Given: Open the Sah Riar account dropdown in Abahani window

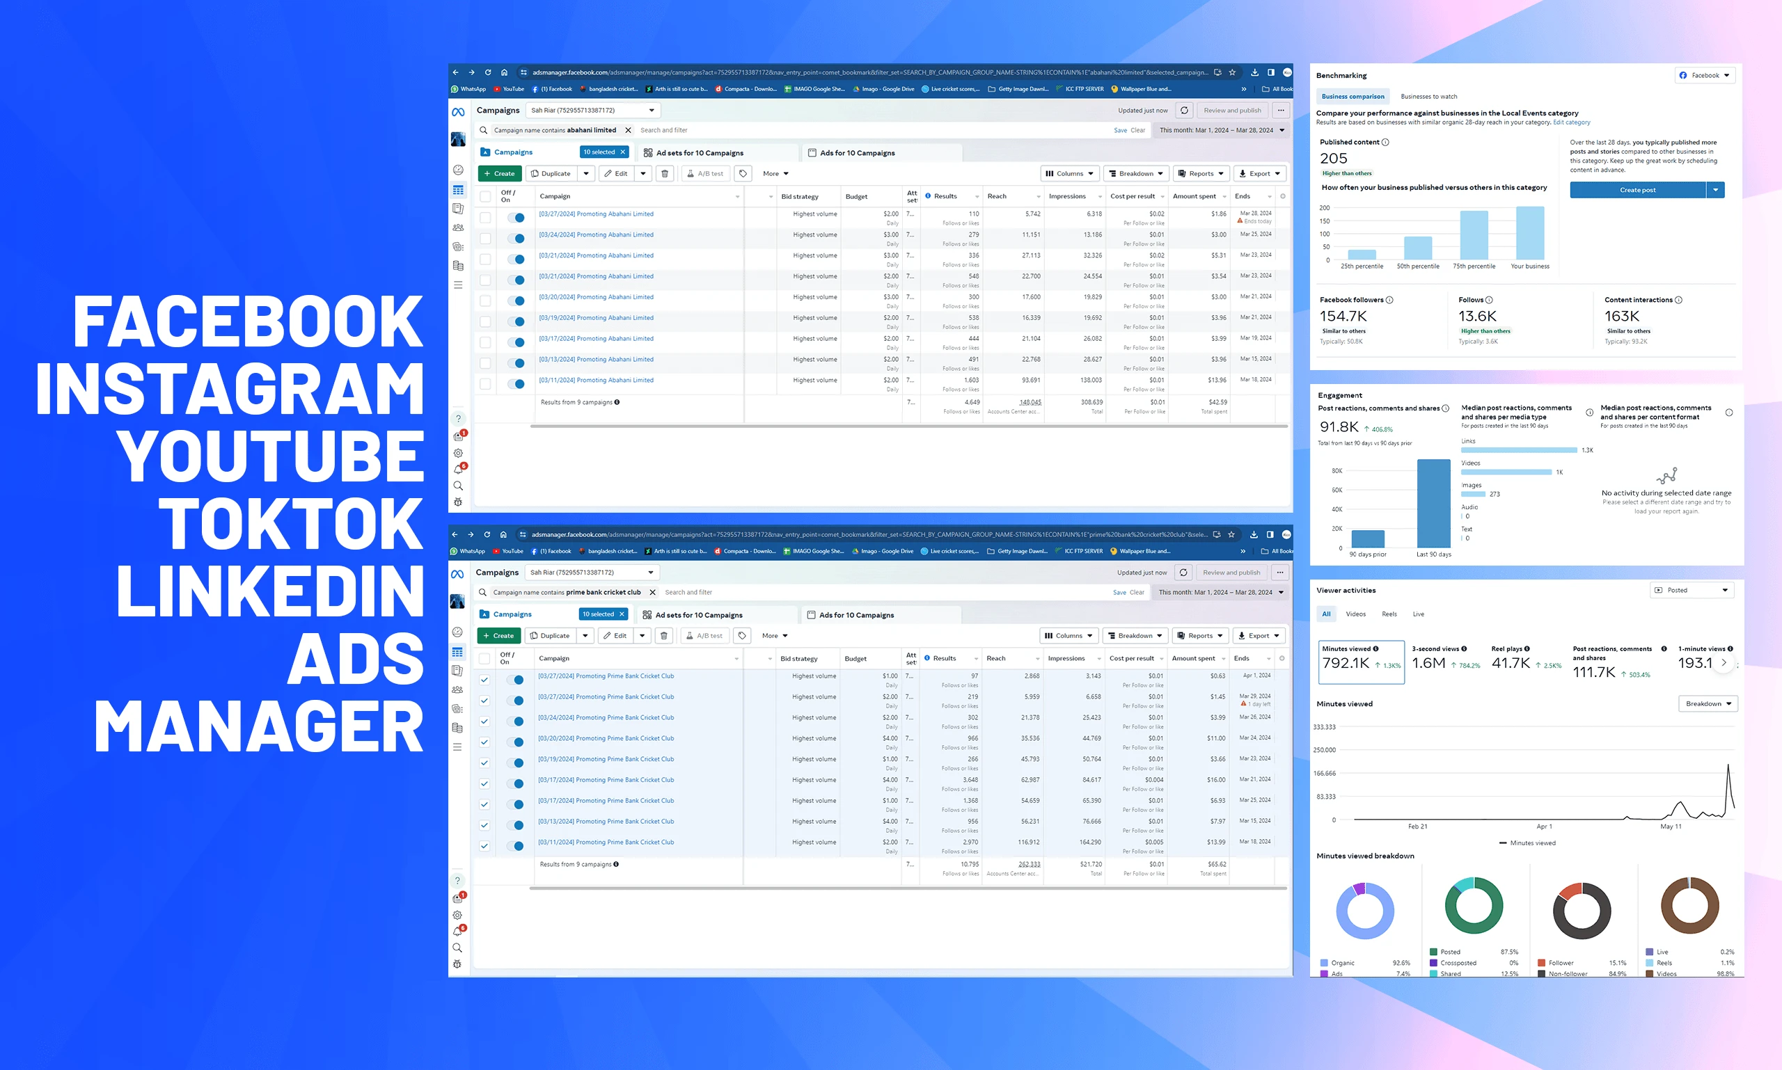Looking at the screenshot, I should [593, 111].
